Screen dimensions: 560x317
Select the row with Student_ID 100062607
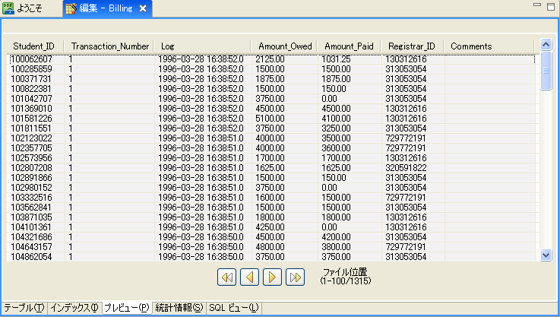pyautogui.click(x=31, y=59)
